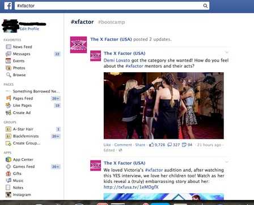Click the Edited label on post
The height and width of the screenshot is (205, 254).
coord(109,150)
